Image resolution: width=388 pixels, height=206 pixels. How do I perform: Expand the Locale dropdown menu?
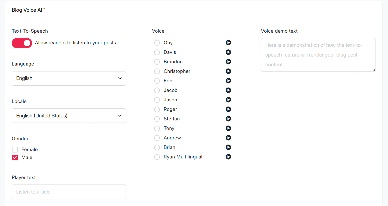(69, 116)
